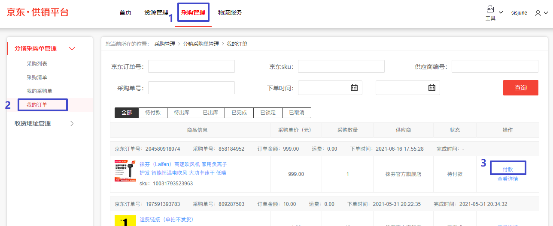
Task: Click the 操作 column header
Action: coord(507,130)
